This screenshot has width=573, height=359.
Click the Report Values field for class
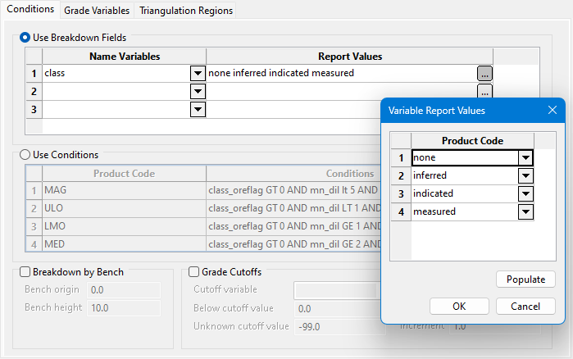click(340, 73)
